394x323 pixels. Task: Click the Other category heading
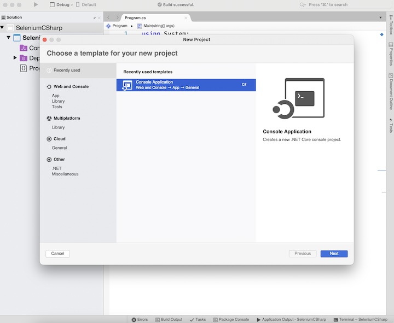(x=59, y=160)
